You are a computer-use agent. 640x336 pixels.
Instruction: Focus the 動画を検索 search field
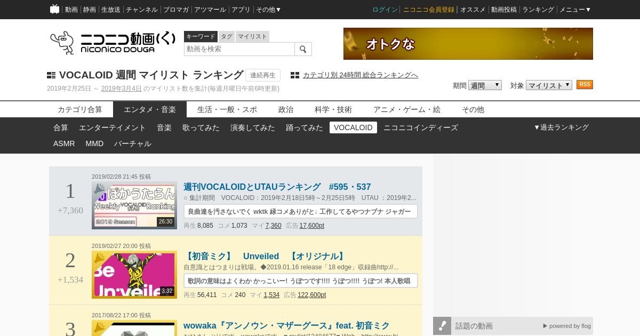tap(239, 49)
